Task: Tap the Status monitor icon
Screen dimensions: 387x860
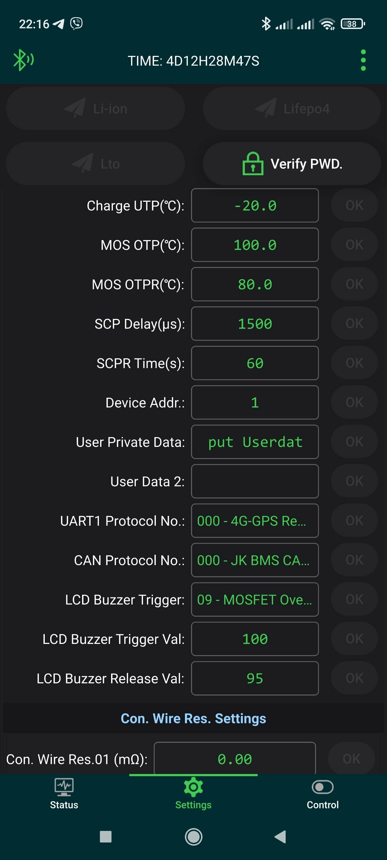Action: point(64,787)
